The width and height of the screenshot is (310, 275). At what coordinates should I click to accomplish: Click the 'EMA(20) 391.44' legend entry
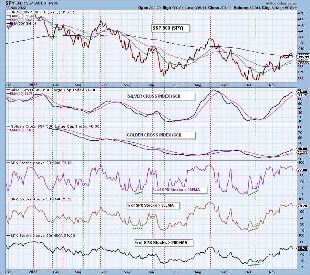pyautogui.click(x=21, y=16)
